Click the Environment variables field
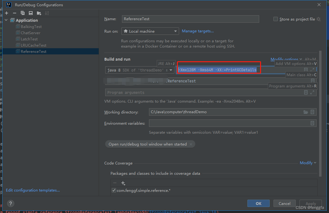This screenshot has height=213, width=329. click(x=232, y=123)
